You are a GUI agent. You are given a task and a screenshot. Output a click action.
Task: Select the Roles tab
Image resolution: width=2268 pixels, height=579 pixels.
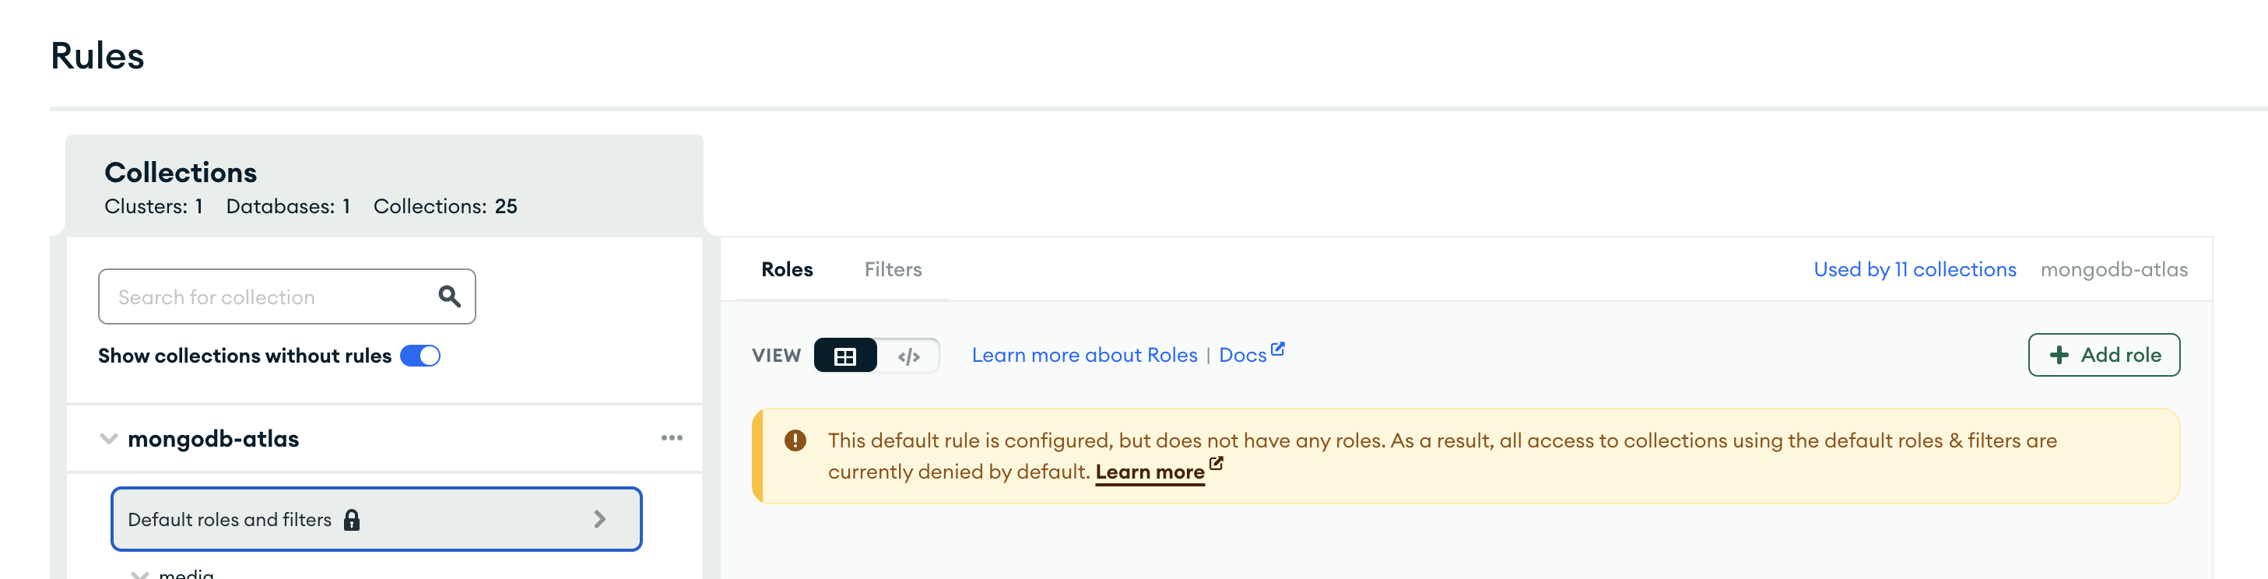pos(786,269)
